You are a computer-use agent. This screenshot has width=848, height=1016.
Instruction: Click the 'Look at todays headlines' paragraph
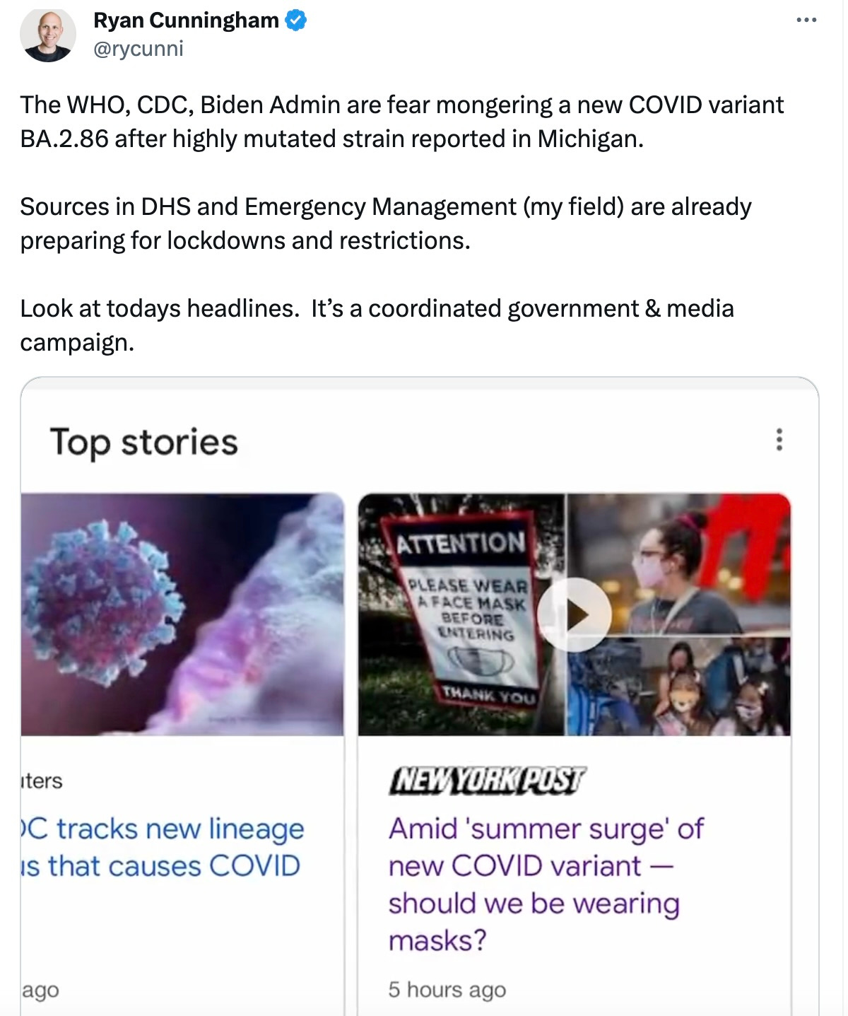pos(377,325)
